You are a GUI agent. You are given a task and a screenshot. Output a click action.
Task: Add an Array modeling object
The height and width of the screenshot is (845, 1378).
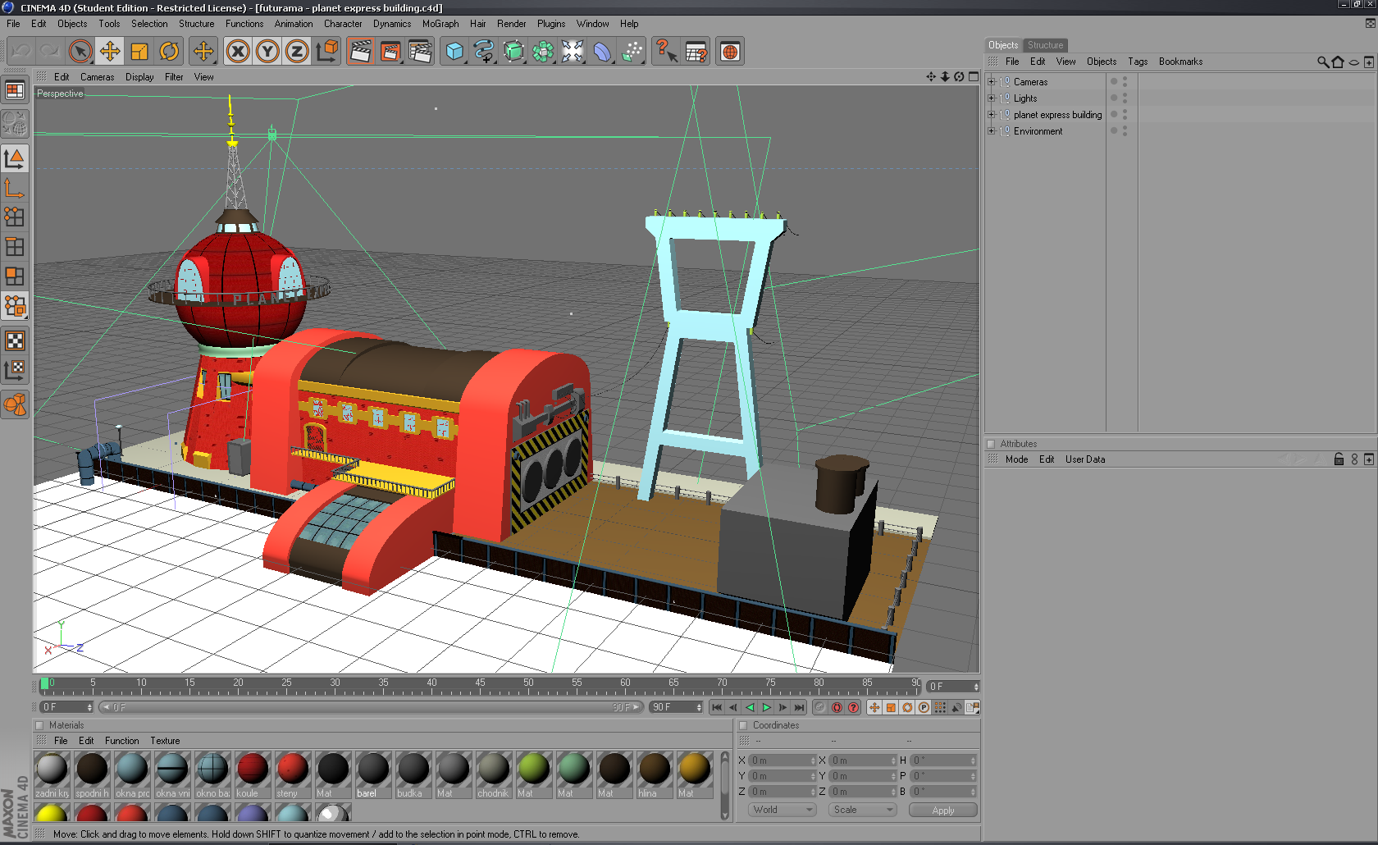coord(543,52)
